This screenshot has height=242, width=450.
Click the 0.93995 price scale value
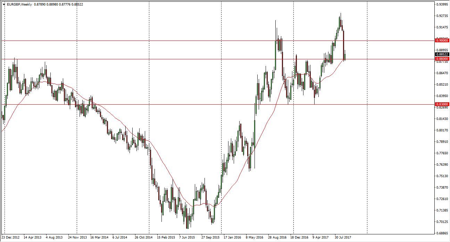(x=442, y=5)
